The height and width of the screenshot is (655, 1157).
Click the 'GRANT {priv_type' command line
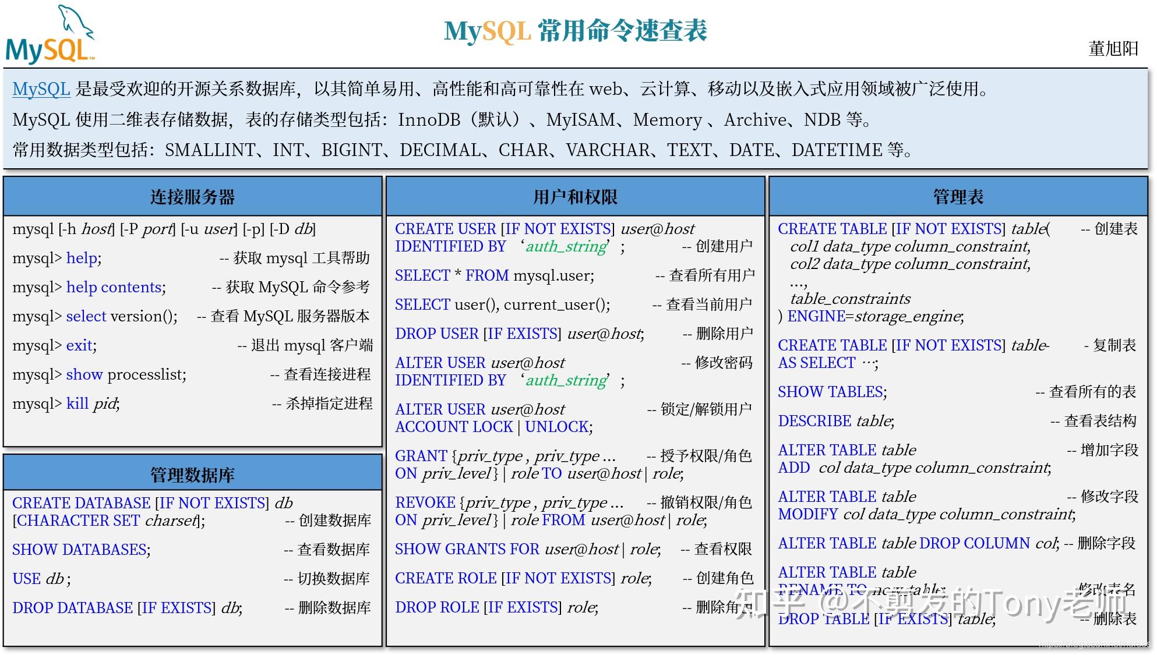(x=505, y=456)
